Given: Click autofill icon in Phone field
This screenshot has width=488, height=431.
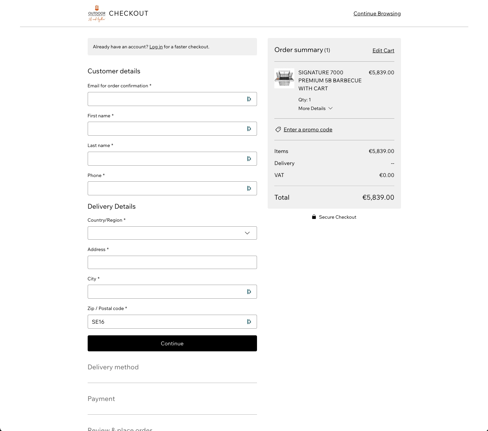Looking at the screenshot, I should coord(249,188).
